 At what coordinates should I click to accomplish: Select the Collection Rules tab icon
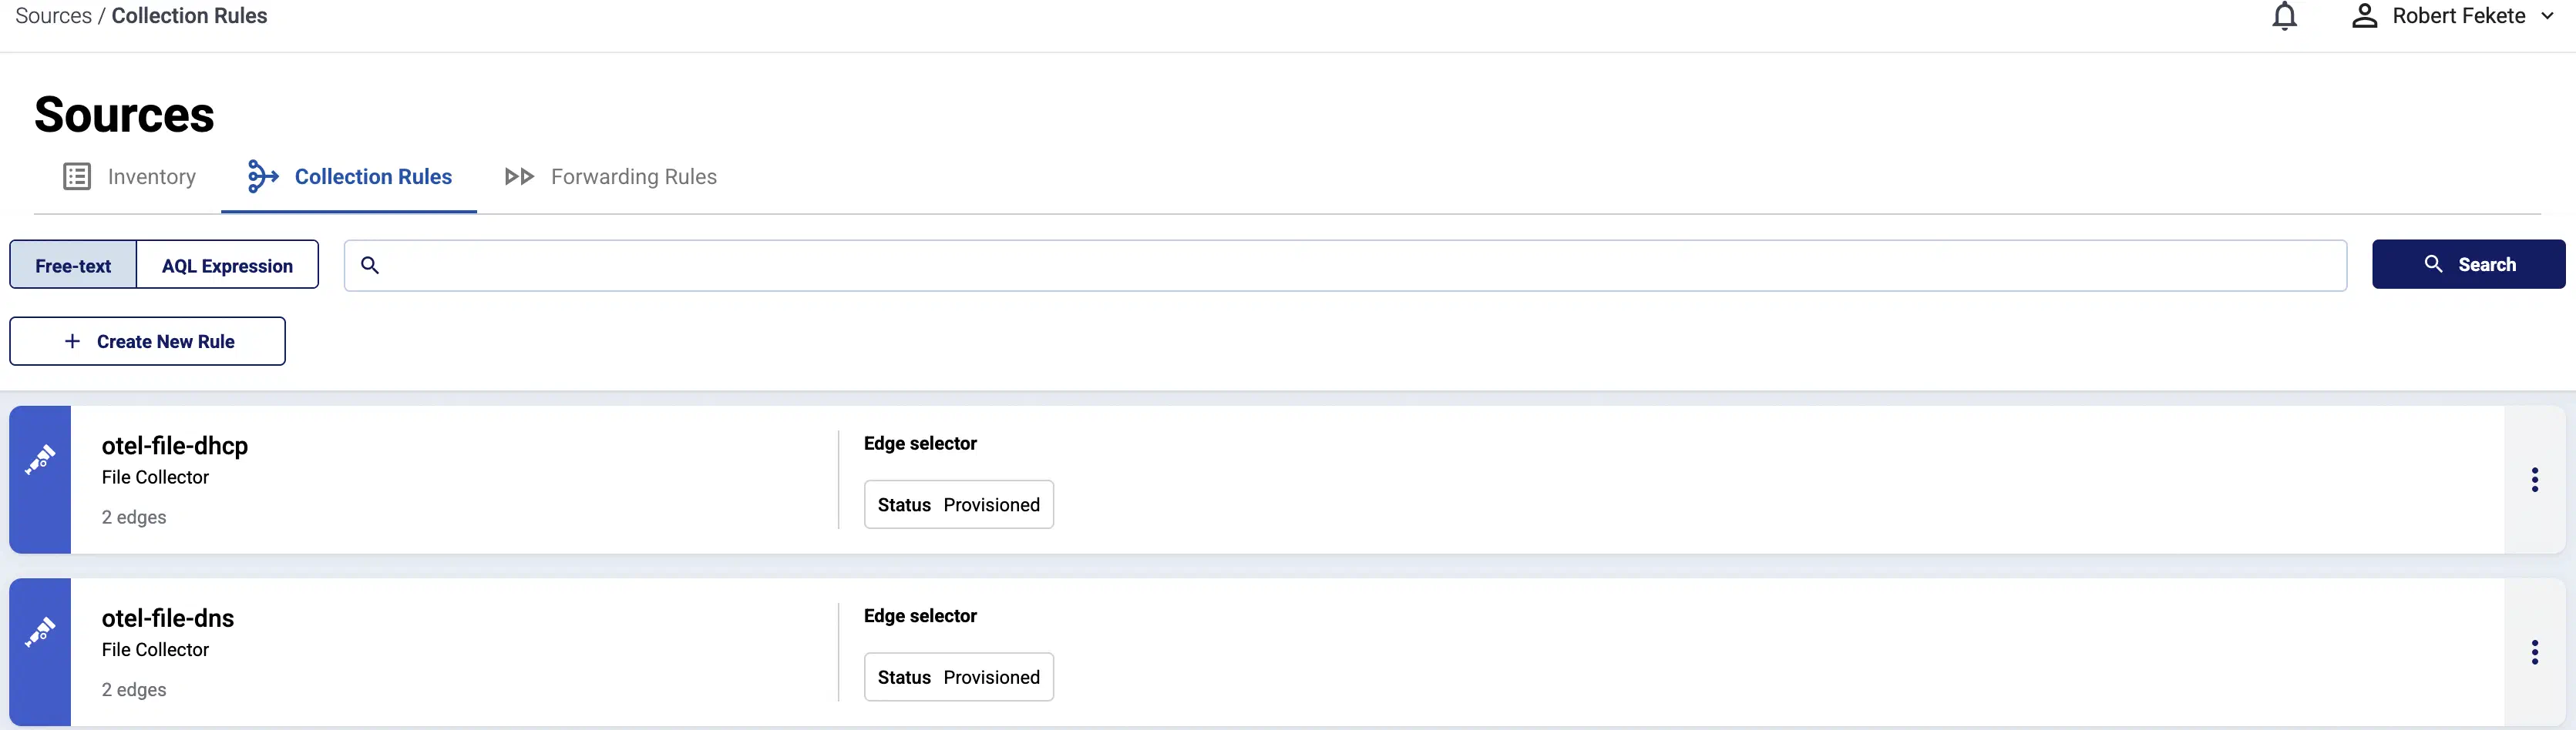click(262, 177)
